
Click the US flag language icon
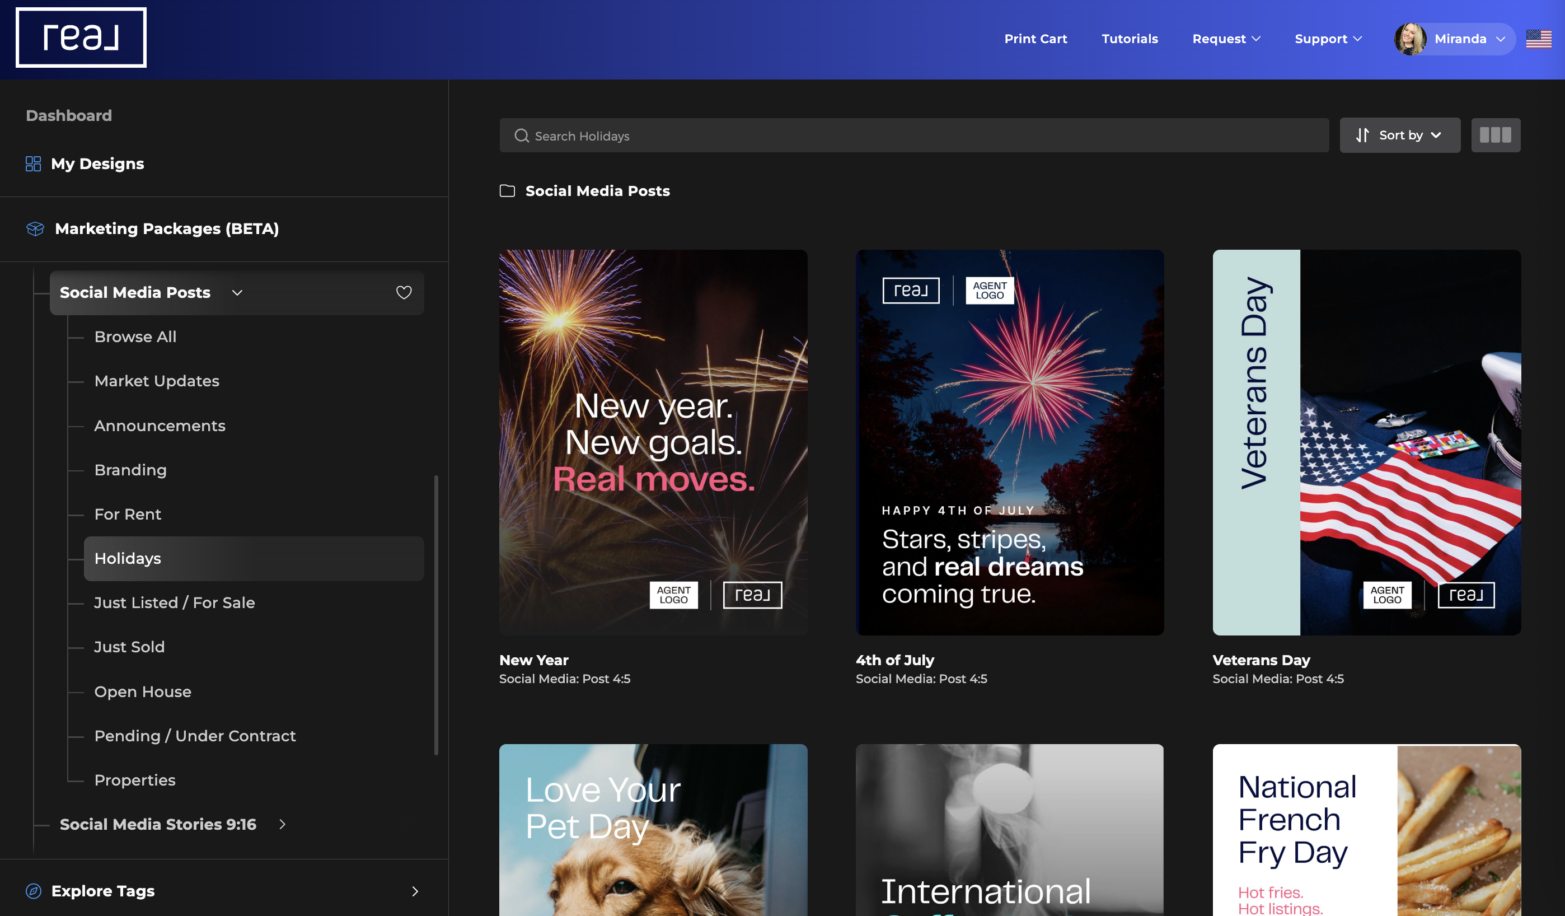point(1538,39)
